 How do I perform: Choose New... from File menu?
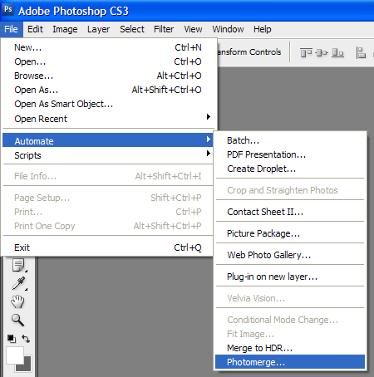click(108, 47)
